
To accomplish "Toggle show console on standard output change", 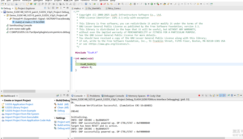I will (x=221, y=96).
